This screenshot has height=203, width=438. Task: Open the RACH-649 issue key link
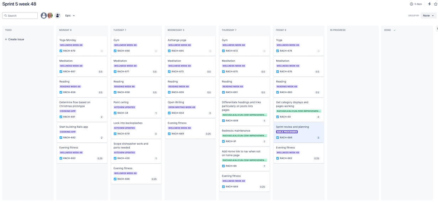click(231, 121)
